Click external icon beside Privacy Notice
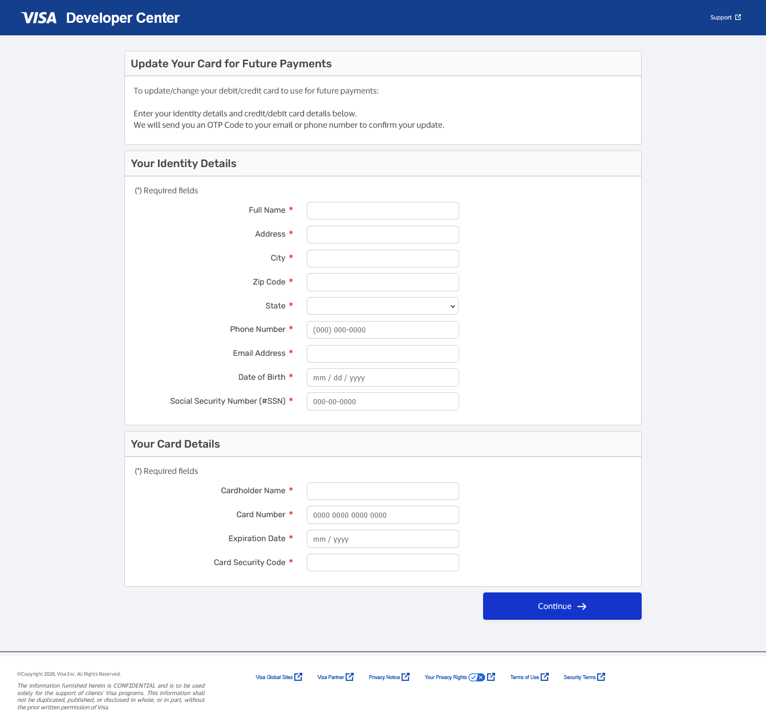Screen dimensions: 766x719 coord(406,677)
